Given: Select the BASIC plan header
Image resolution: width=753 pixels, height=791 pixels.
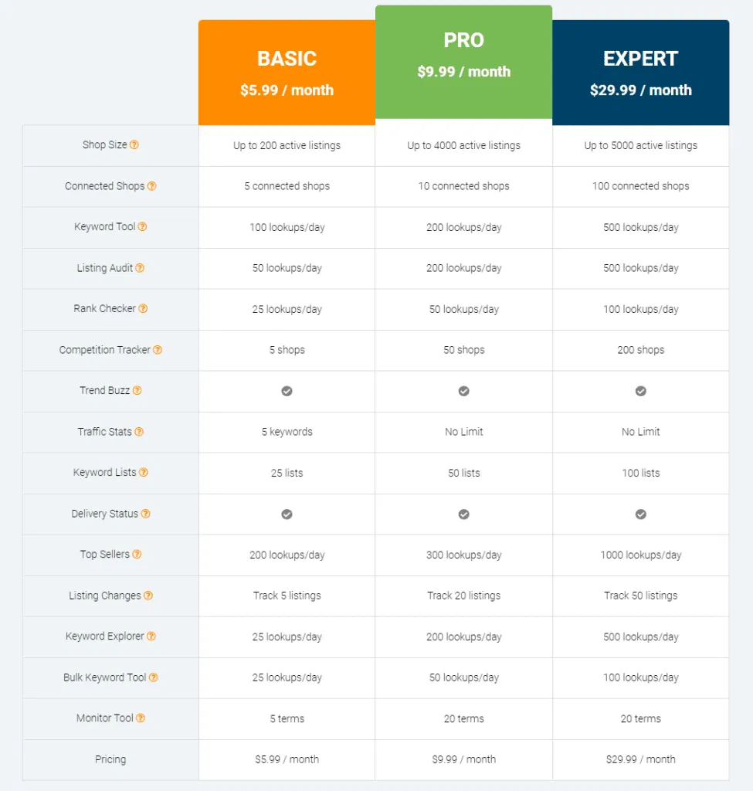Looking at the screenshot, I should click(x=287, y=71).
